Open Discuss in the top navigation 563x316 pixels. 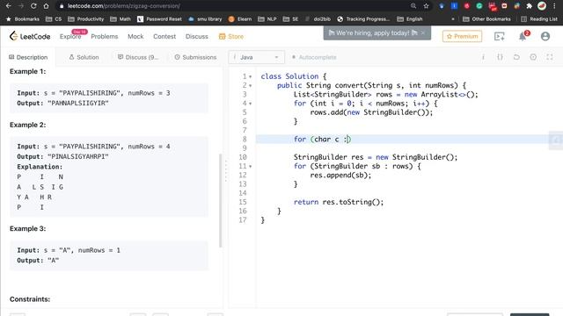click(197, 37)
